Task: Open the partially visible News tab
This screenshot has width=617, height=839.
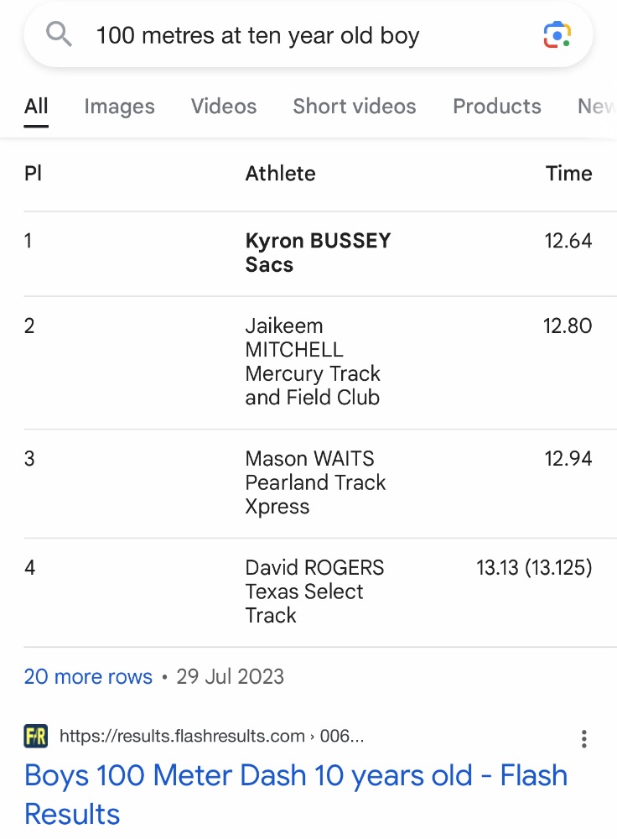Action: click(597, 106)
